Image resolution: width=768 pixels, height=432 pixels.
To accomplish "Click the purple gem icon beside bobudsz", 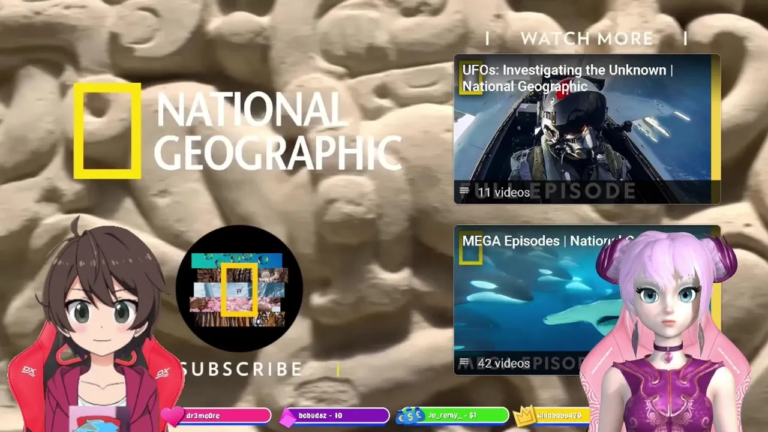I will click(289, 416).
